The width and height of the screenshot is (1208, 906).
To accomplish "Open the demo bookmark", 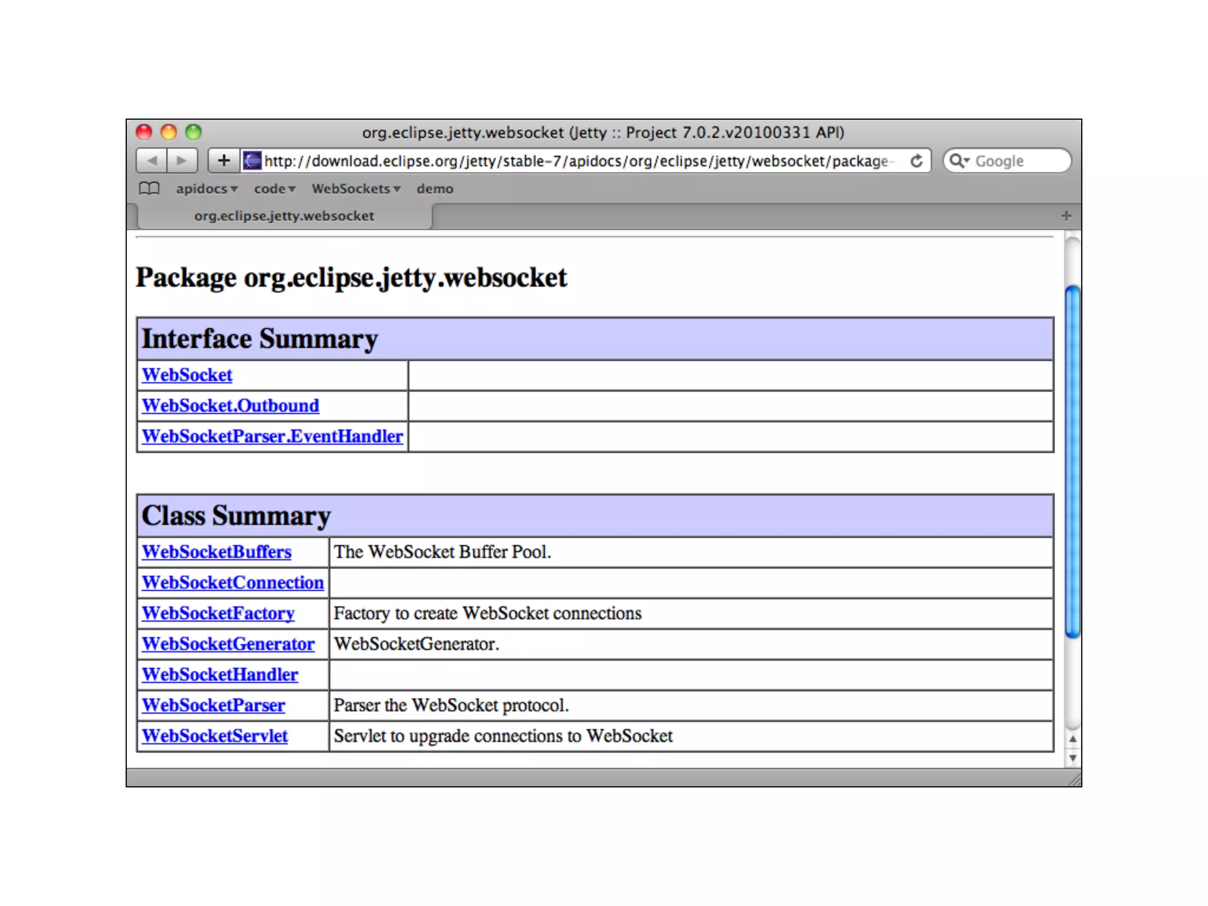I will coord(435,189).
